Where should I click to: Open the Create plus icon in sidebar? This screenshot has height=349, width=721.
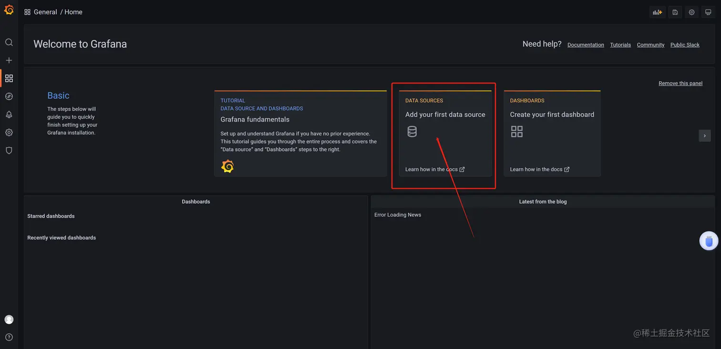coord(9,61)
